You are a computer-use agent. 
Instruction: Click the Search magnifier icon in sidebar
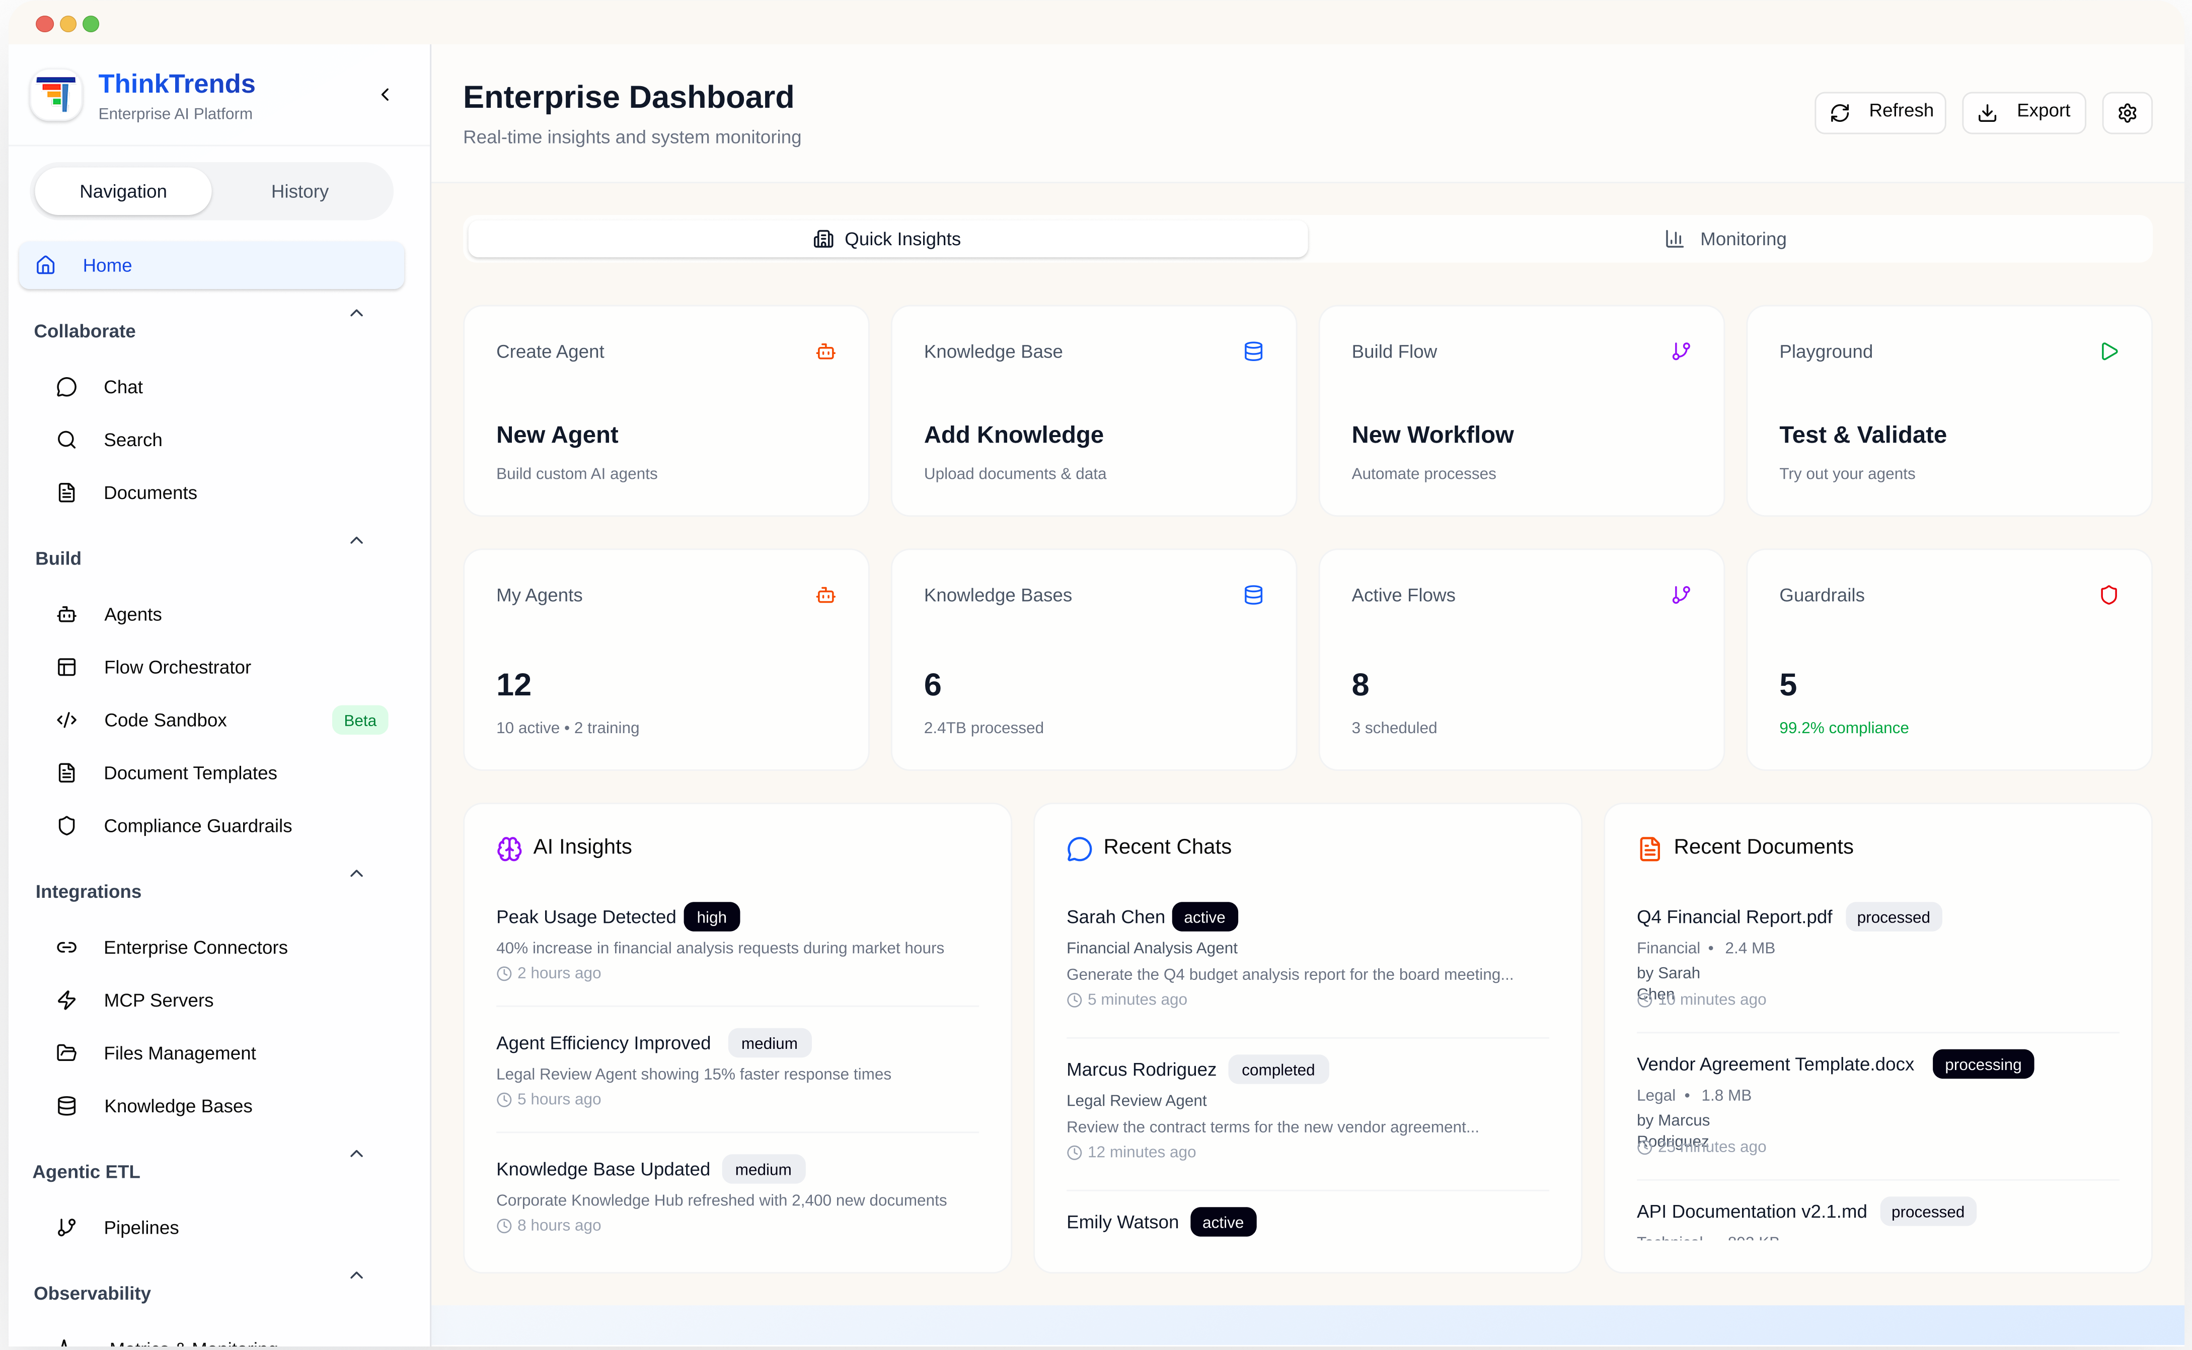click(67, 439)
